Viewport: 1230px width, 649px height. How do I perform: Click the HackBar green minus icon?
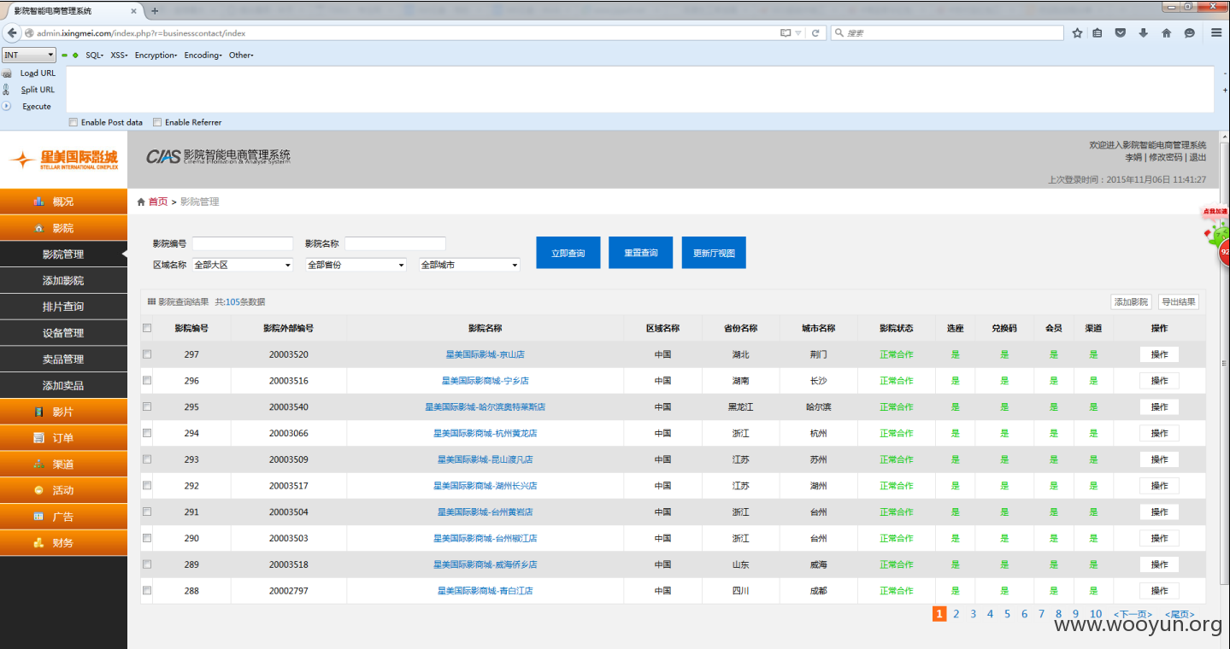[x=65, y=56]
